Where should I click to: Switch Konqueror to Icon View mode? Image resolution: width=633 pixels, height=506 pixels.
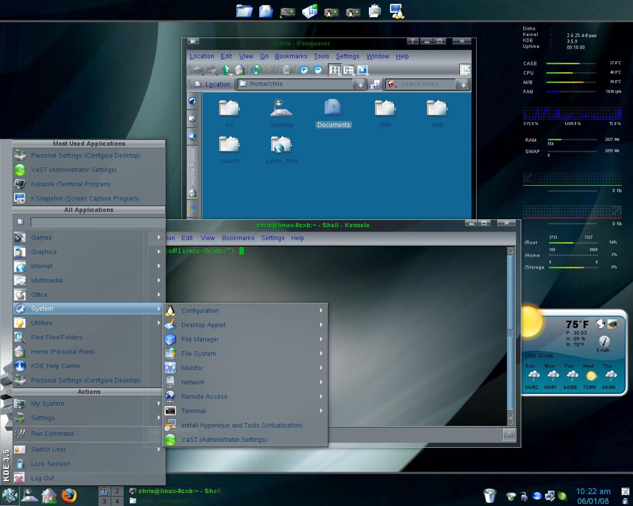(335, 70)
